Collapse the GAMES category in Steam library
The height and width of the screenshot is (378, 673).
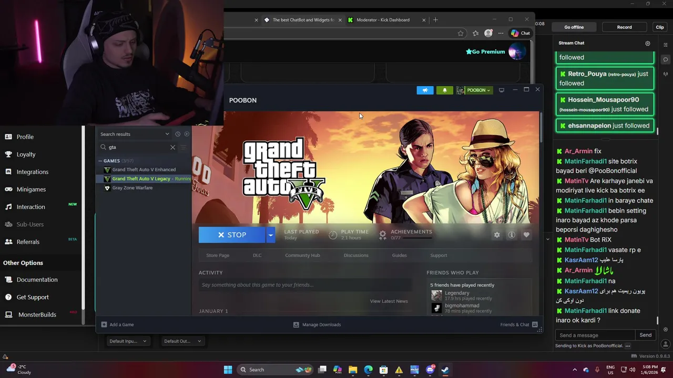pyautogui.click(x=100, y=161)
